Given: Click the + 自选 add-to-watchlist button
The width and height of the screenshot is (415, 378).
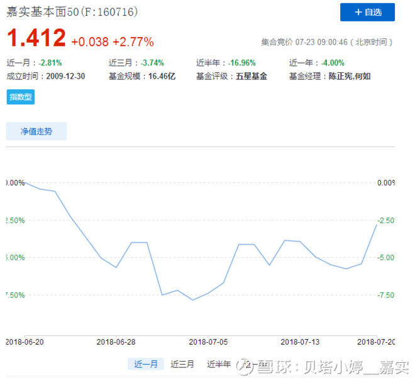Looking at the screenshot, I should [367, 12].
